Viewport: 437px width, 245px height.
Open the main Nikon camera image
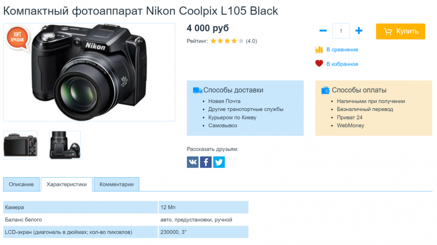[89, 72]
